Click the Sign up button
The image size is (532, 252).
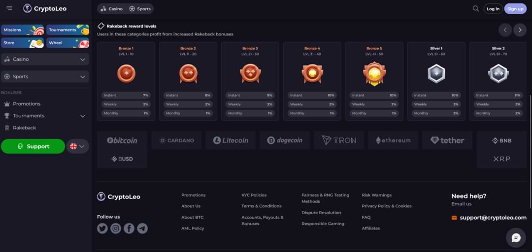(x=515, y=9)
